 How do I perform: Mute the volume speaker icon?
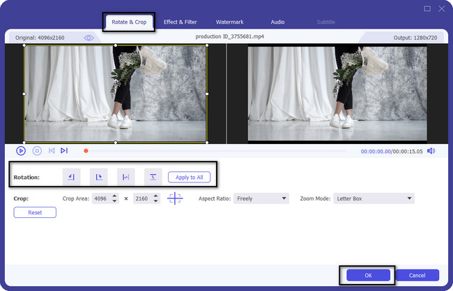click(x=431, y=151)
